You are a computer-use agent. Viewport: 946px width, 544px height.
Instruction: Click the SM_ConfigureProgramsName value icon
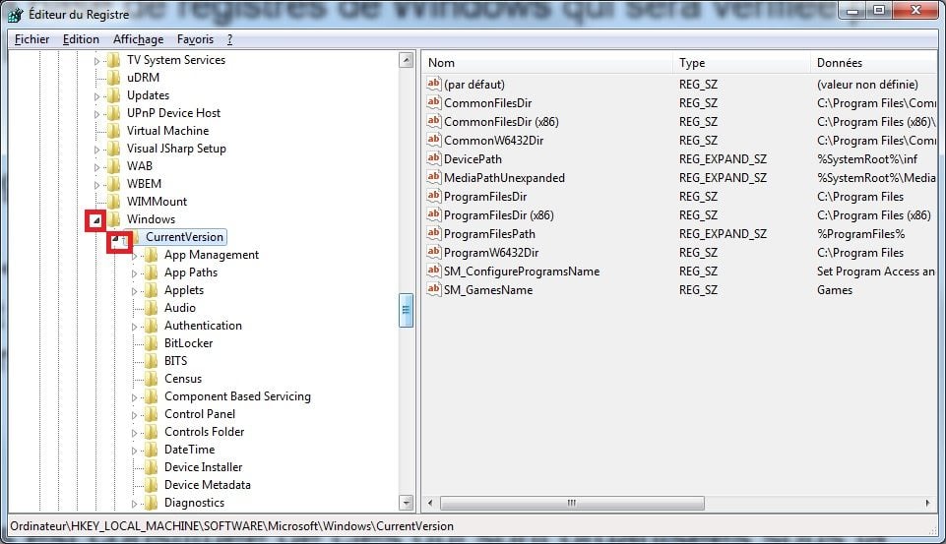[434, 271]
